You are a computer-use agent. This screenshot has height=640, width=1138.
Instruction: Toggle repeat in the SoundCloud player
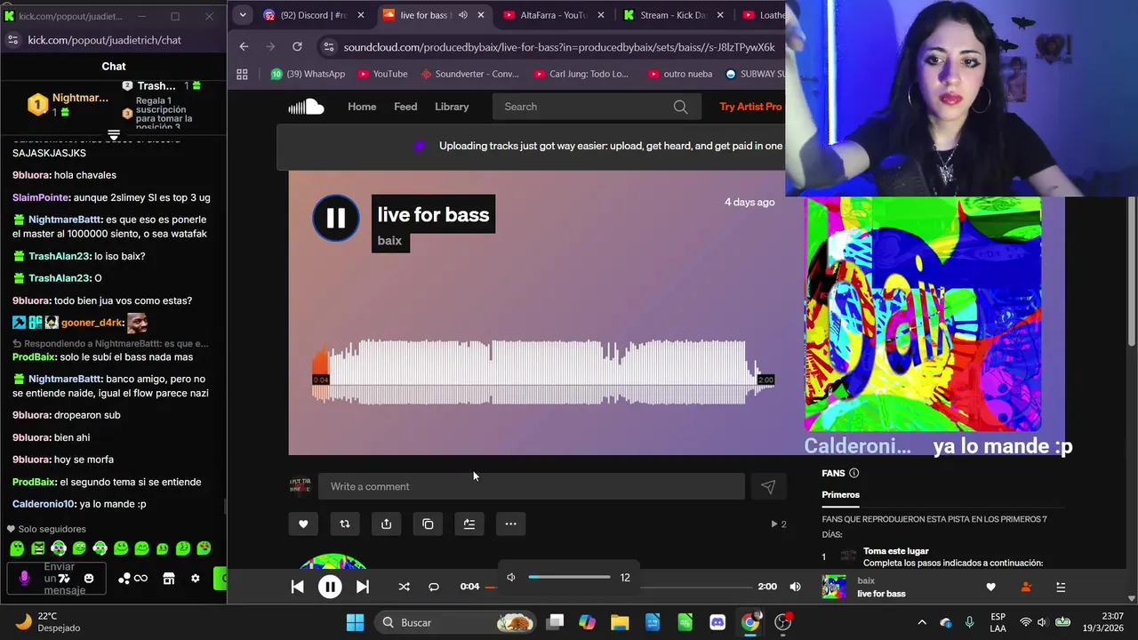click(x=434, y=587)
